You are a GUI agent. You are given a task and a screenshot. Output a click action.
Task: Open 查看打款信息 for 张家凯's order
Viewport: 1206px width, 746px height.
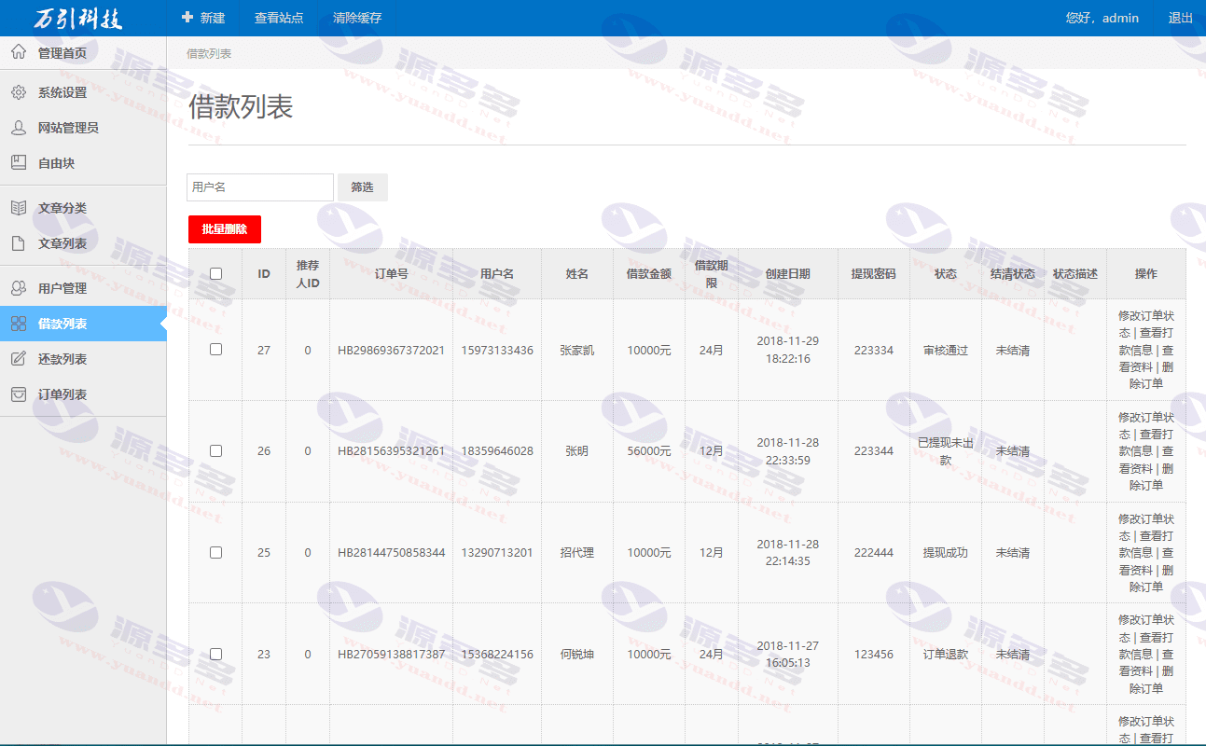(x=1148, y=341)
